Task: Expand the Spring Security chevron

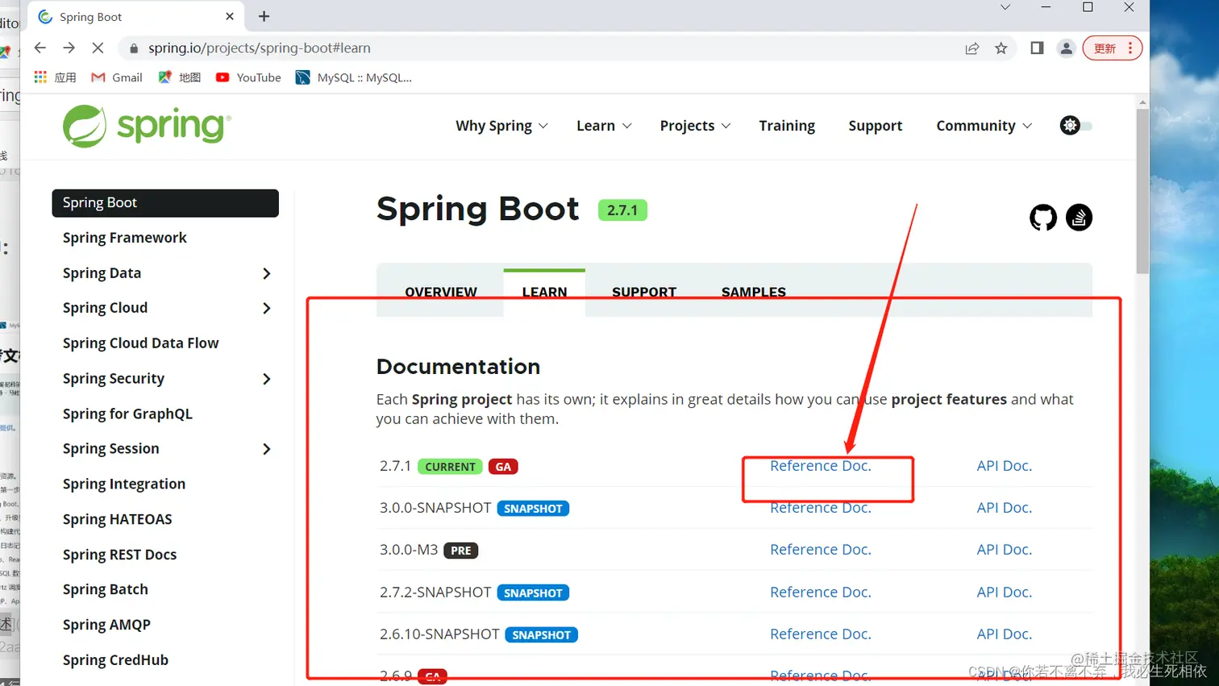Action: tap(266, 378)
